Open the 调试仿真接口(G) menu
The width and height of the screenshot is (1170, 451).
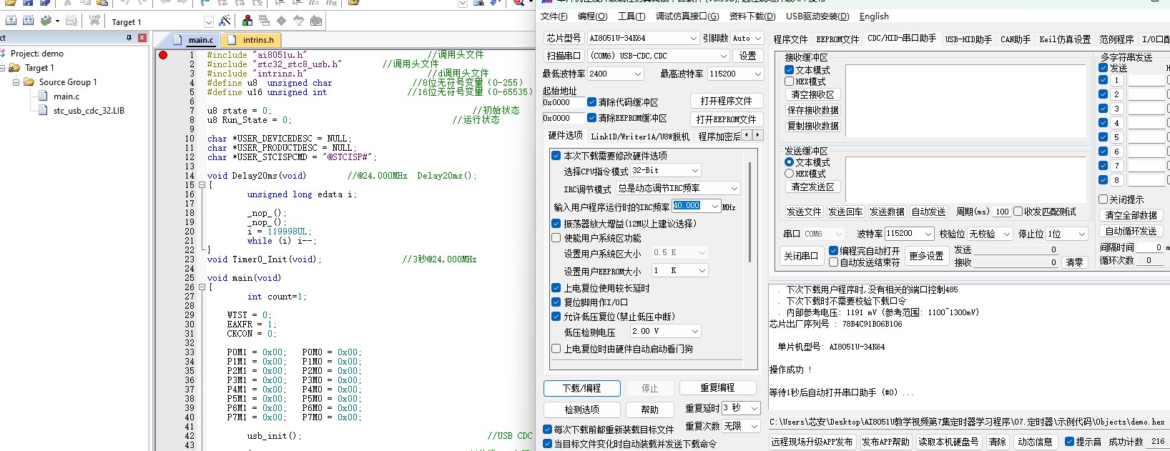687,16
